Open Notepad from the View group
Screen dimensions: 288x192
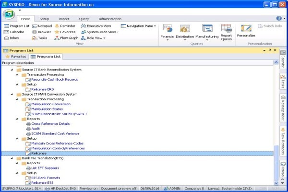pos(42,26)
